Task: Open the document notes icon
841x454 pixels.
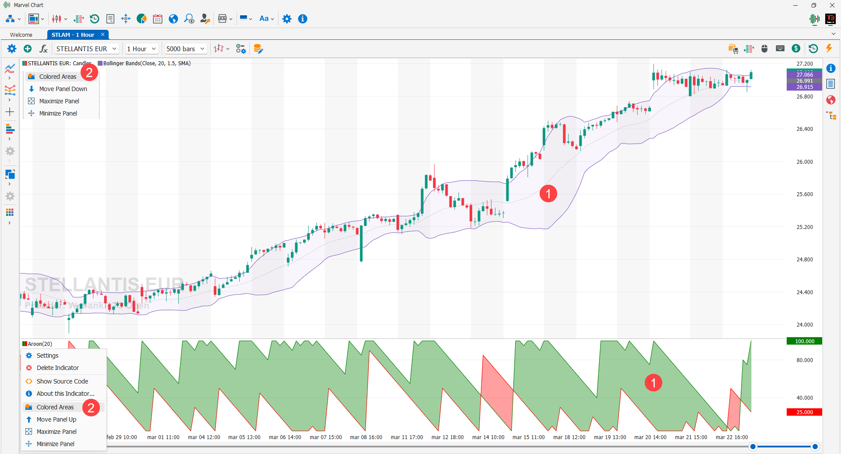Action: (110, 19)
